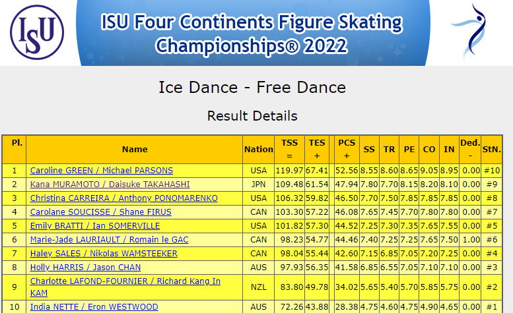The height and width of the screenshot is (313, 513).
Task: Click the blue skater figure emblem
Action: tap(469, 33)
